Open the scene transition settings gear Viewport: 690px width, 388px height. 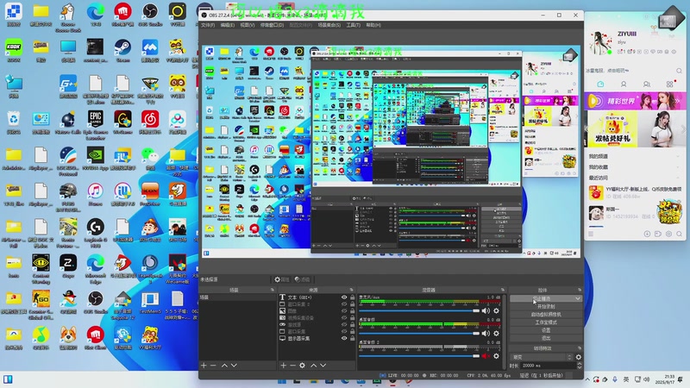point(579,357)
